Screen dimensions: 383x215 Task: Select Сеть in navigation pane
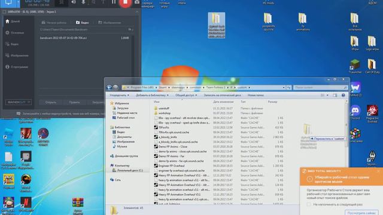coord(115,180)
